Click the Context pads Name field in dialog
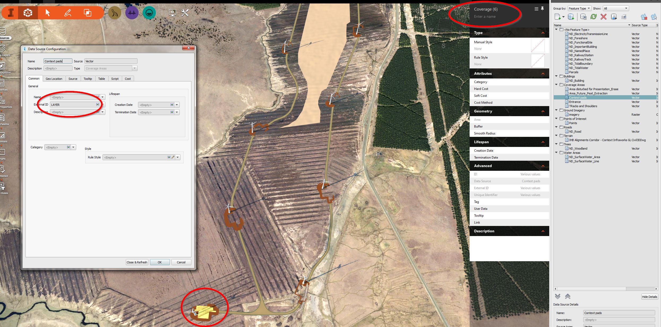The image size is (661, 327). coord(58,61)
